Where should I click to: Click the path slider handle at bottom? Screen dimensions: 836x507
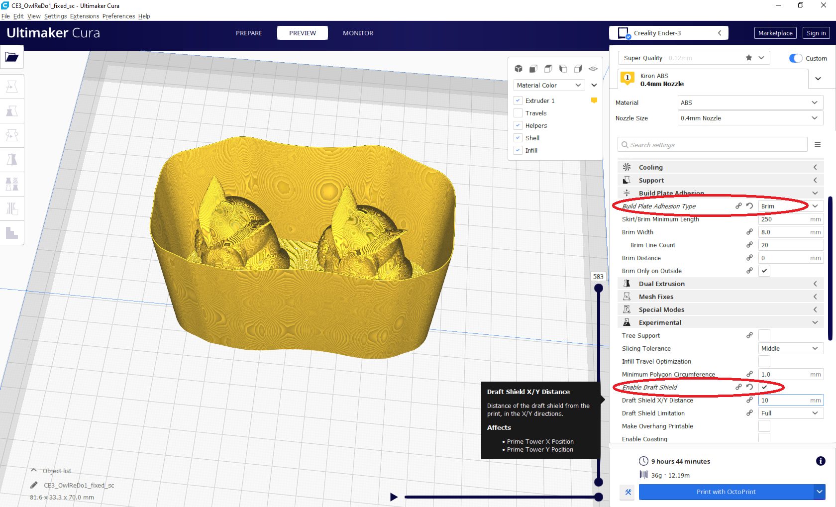599,497
